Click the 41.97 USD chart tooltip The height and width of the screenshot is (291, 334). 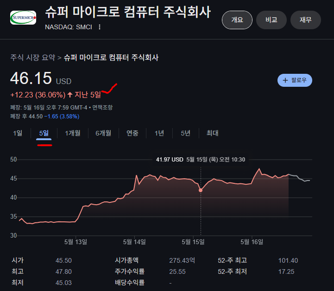click(x=201, y=160)
